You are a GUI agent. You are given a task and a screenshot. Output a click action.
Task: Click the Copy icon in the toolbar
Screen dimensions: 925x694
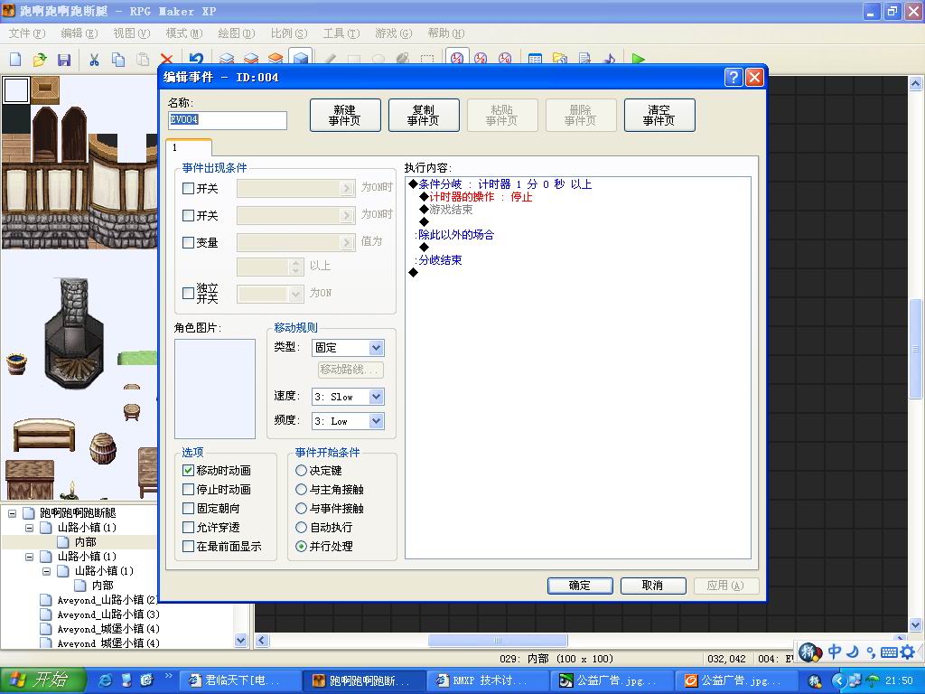(x=118, y=59)
